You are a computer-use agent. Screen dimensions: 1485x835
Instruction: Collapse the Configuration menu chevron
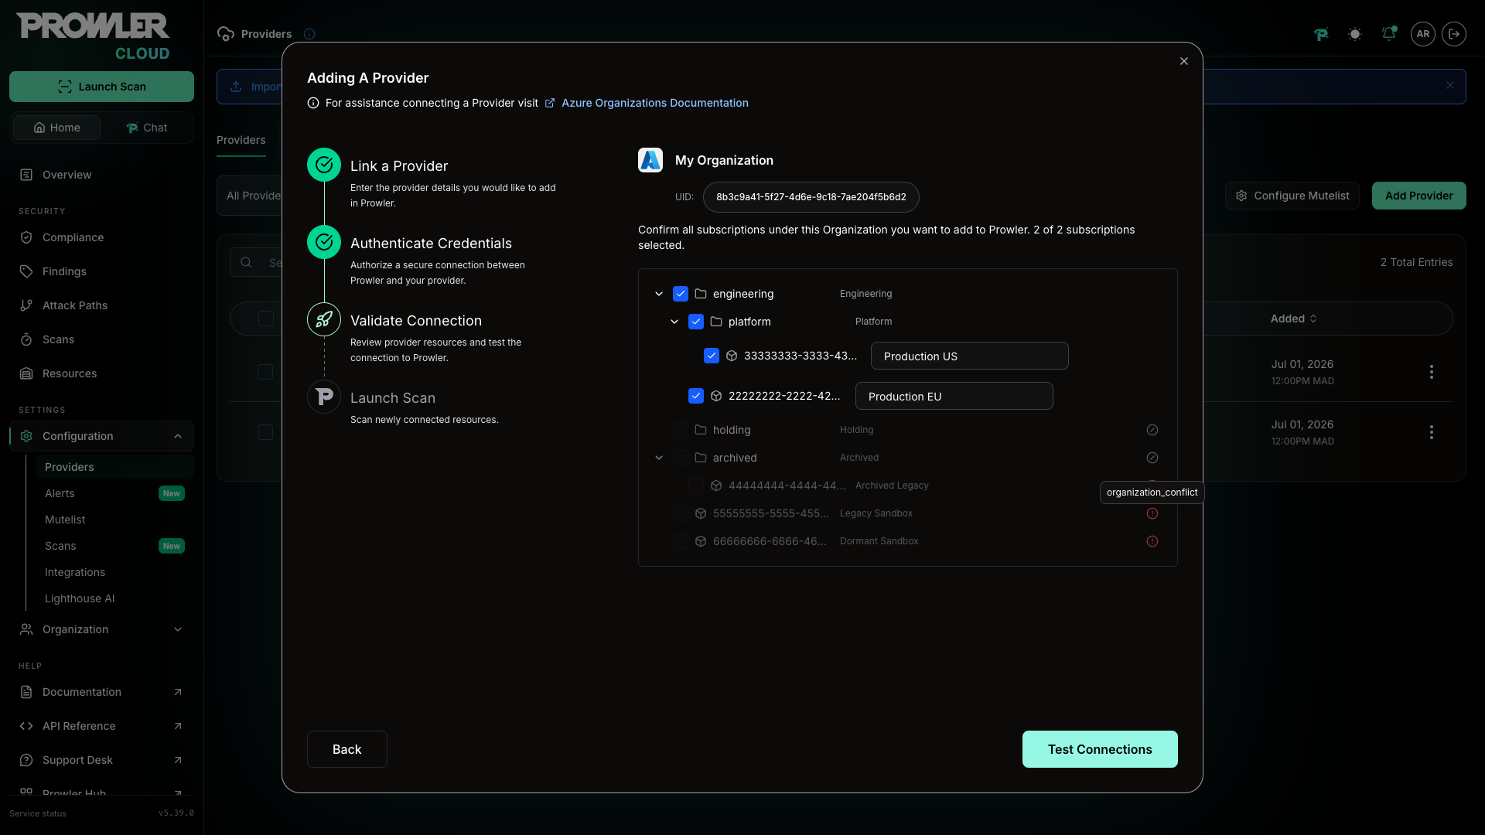click(x=178, y=436)
